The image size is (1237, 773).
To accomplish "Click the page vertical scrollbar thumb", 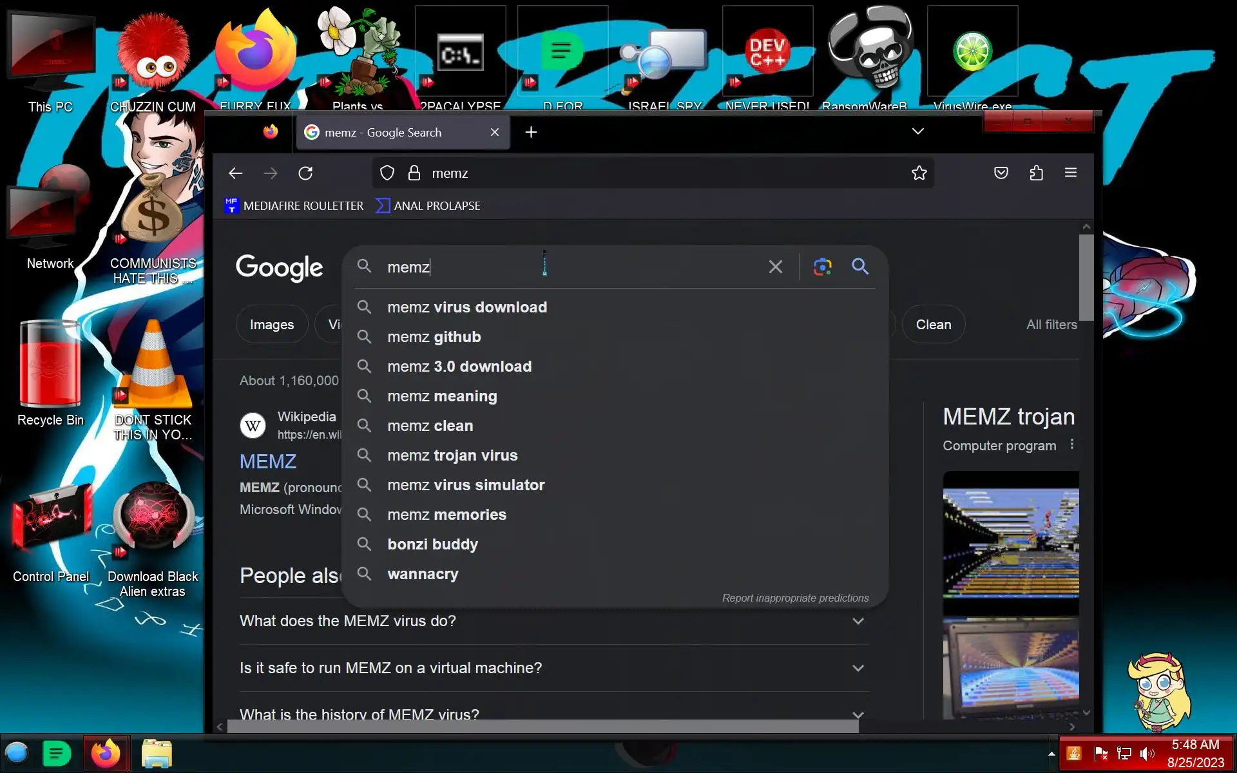I will point(1086,277).
